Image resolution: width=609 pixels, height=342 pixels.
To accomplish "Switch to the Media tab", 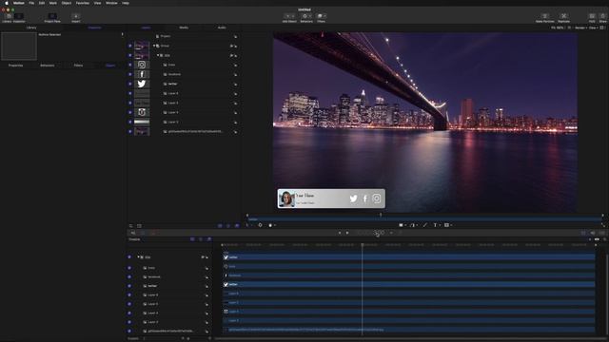I will (184, 28).
